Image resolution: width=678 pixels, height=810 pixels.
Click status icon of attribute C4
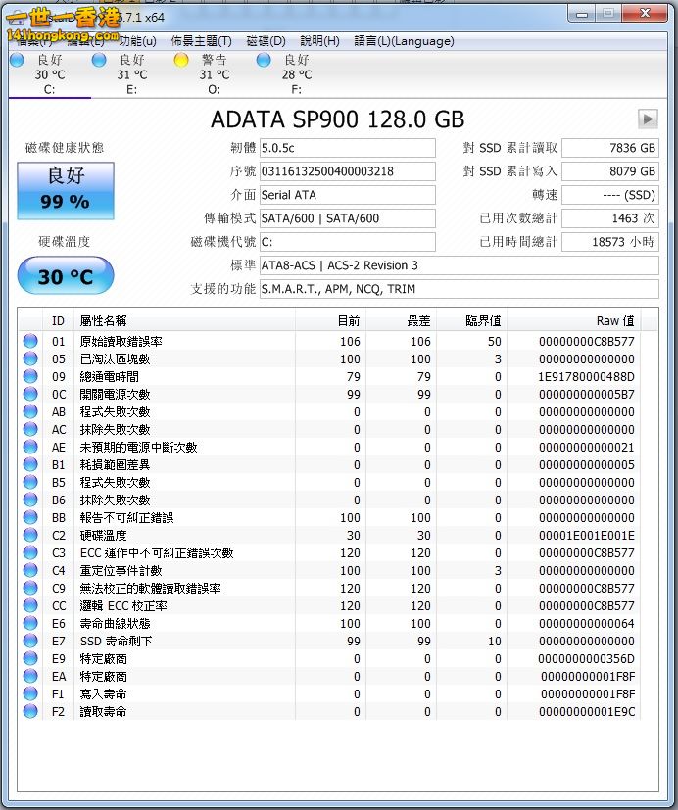pyautogui.click(x=30, y=570)
